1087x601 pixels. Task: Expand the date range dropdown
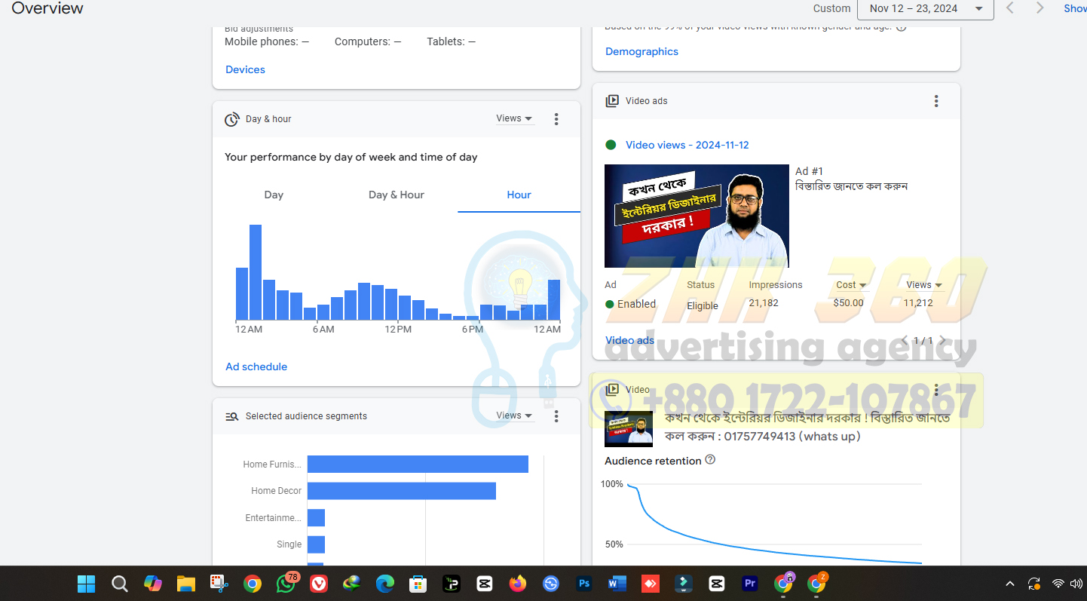coord(925,8)
